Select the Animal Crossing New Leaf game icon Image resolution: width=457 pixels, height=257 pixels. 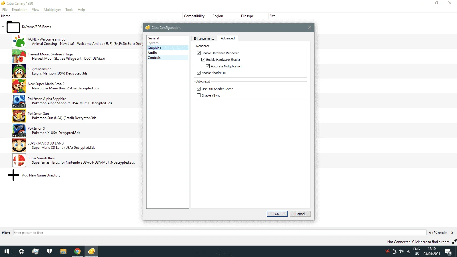(x=19, y=41)
